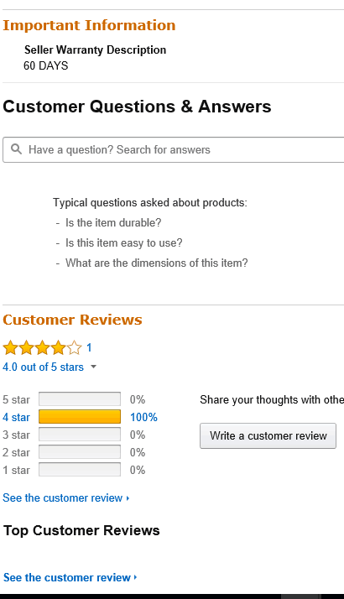This screenshot has height=599, width=344.
Task: Click the 100% percentage link
Action: [143, 417]
